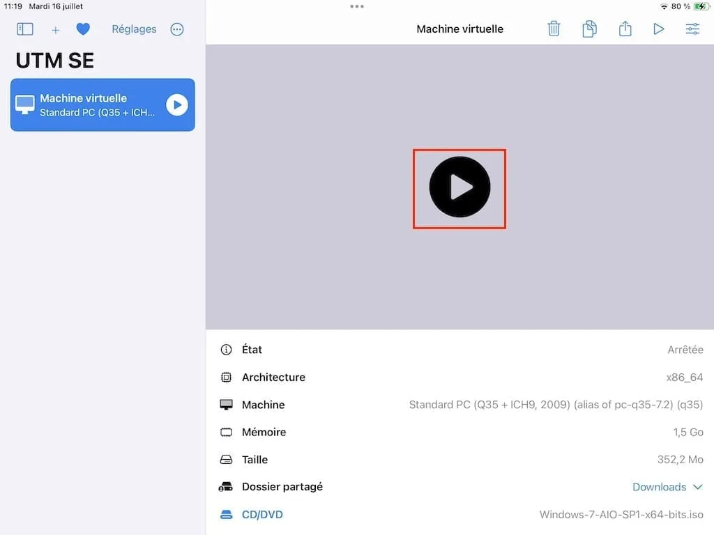Open the share sheet icon in the toolbar

[625, 29]
